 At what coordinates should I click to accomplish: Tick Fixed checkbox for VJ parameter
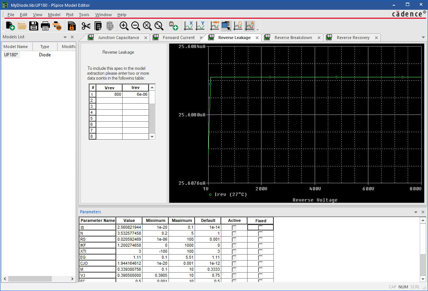pos(260,276)
